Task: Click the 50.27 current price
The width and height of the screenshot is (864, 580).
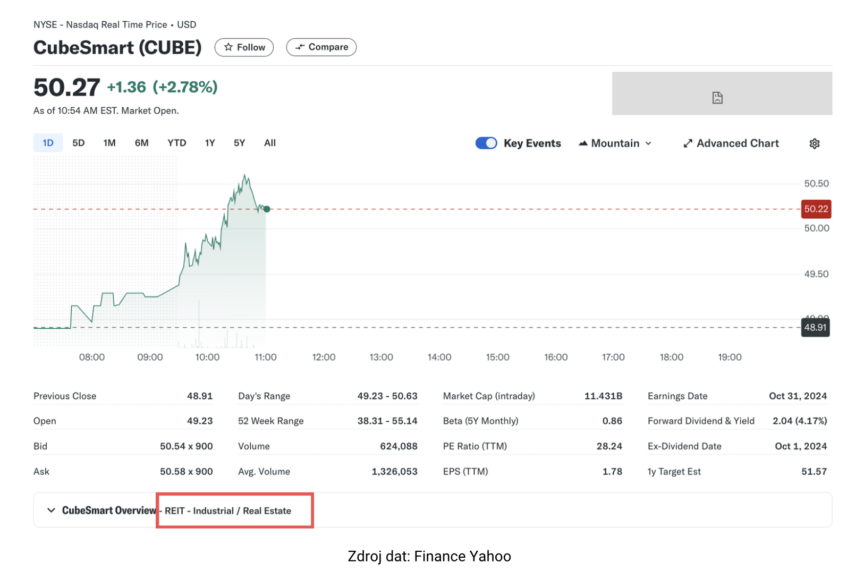Action: pos(66,87)
